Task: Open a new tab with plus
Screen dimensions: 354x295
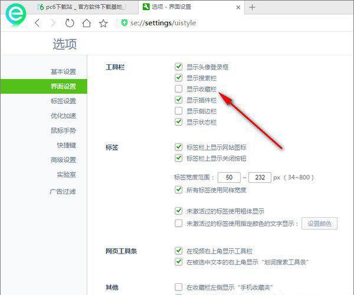Action: [x=252, y=7]
